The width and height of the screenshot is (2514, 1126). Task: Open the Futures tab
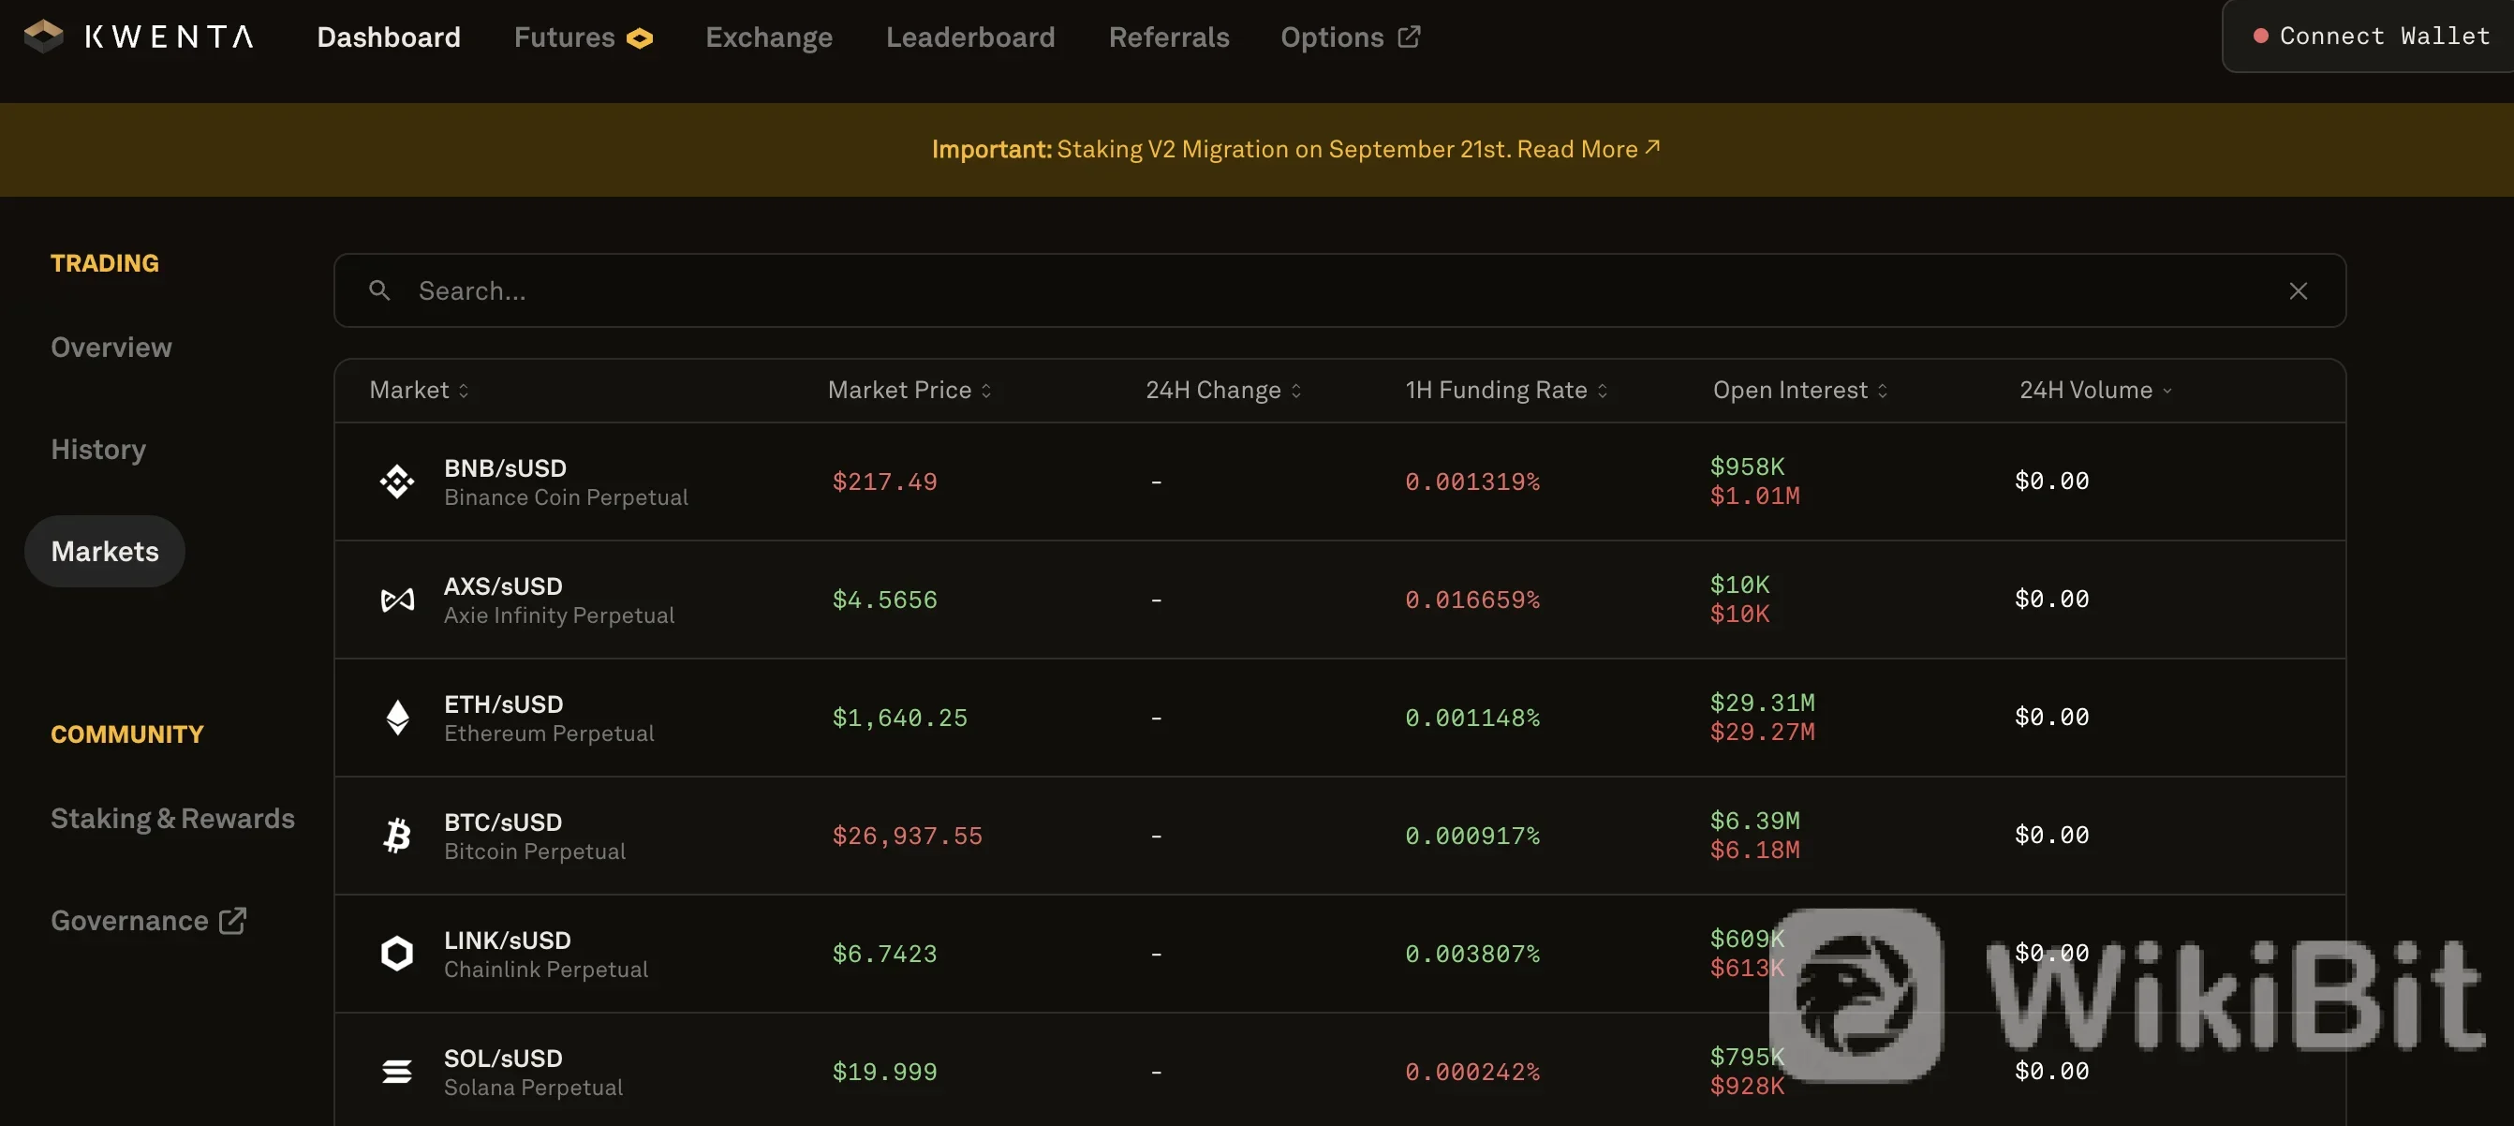[583, 37]
